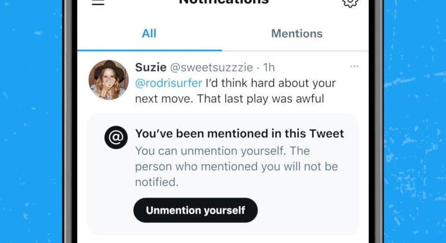The width and height of the screenshot is (446, 243).
Task: Open notification settings gear
Action: point(350,3)
